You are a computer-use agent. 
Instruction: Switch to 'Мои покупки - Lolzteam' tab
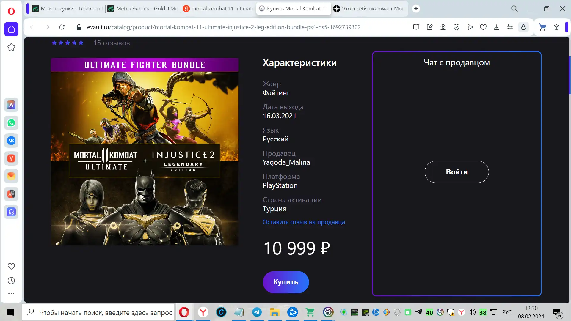(67, 9)
